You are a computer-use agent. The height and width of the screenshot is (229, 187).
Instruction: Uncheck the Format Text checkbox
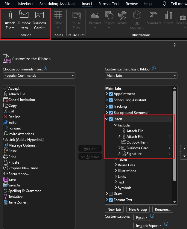coord(111,200)
